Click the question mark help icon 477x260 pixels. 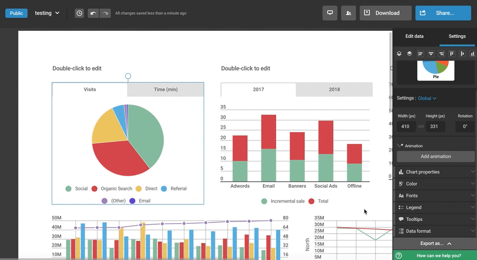click(399, 256)
